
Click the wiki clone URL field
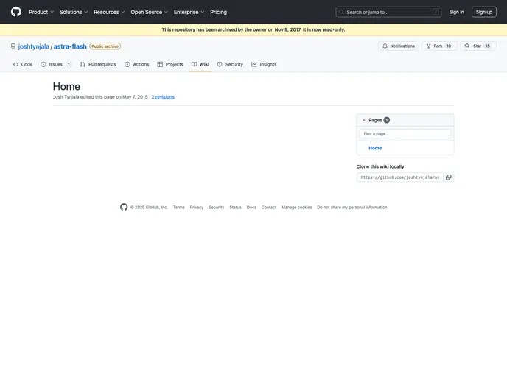400,177
